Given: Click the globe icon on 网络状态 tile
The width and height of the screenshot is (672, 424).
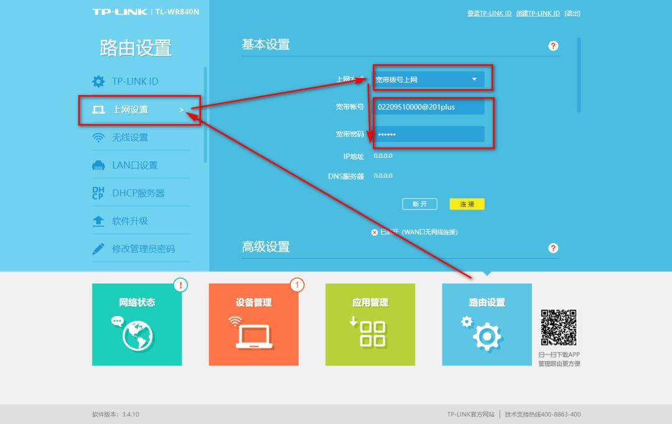Looking at the screenshot, I should point(137,336).
